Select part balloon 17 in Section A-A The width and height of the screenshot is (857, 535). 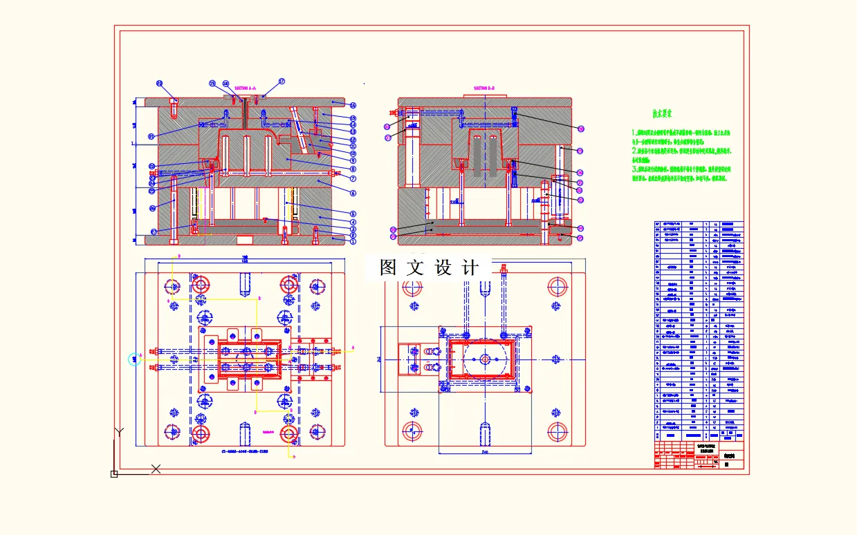[x=282, y=81]
